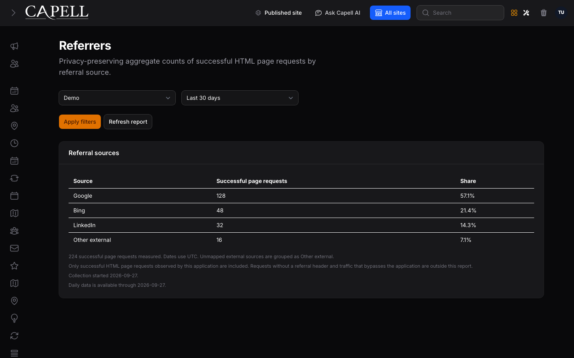The image size is (574, 358).
Task: Click the 57.1% share value
Action: point(467,196)
